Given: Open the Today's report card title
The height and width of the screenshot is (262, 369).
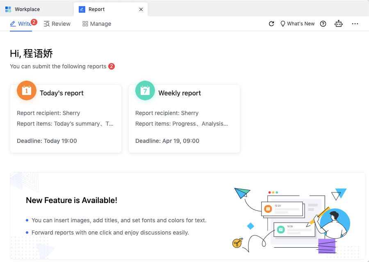Looking at the screenshot, I should click(61, 93).
